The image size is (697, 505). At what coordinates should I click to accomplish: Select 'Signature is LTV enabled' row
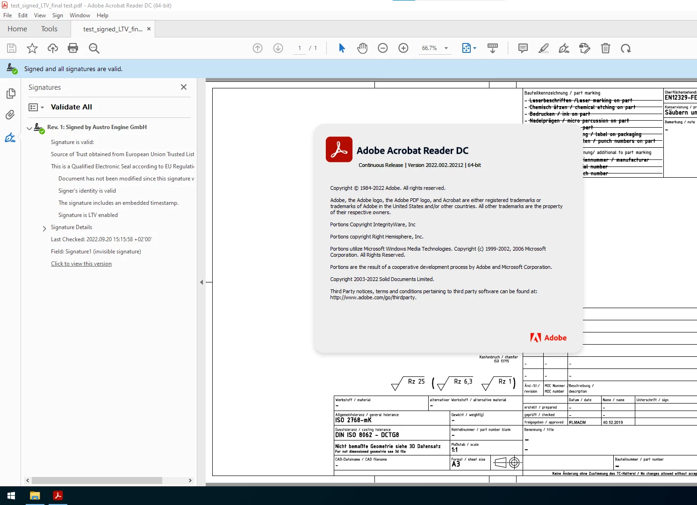(x=88, y=215)
